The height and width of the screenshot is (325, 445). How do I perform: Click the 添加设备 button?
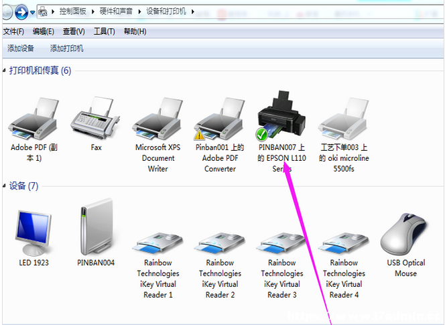pyautogui.click(x=20, y=48)
